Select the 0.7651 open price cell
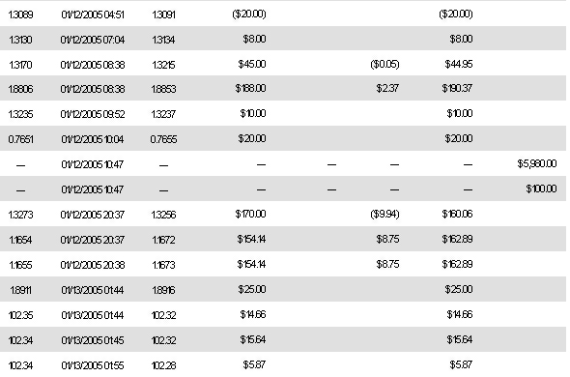Screen dimensions: 570x377 (x=20, y=139)
